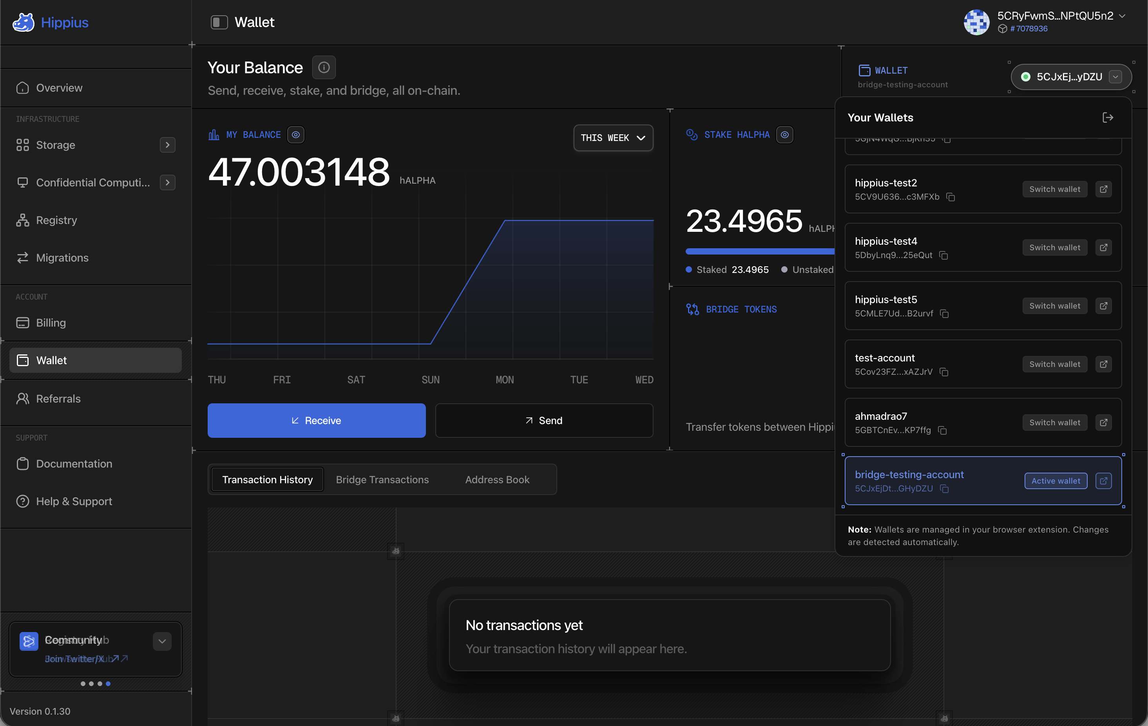Click the Stake hALPHA coins icon
The height and width of the screenshot is (726, 1148).
[x=692, y=135]
